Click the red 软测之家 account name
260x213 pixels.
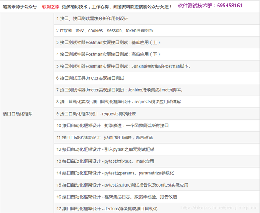pos(51,7)
